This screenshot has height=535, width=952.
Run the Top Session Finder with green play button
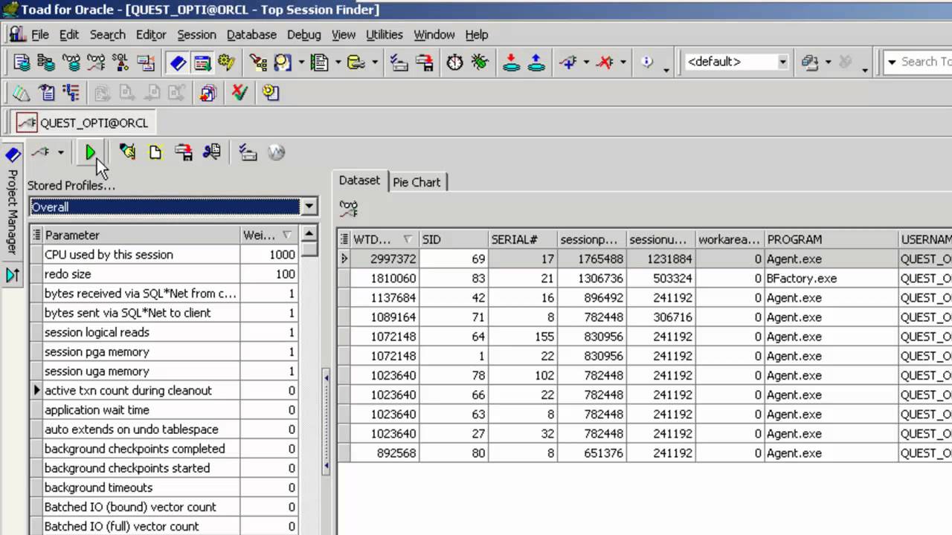(90, 152)
